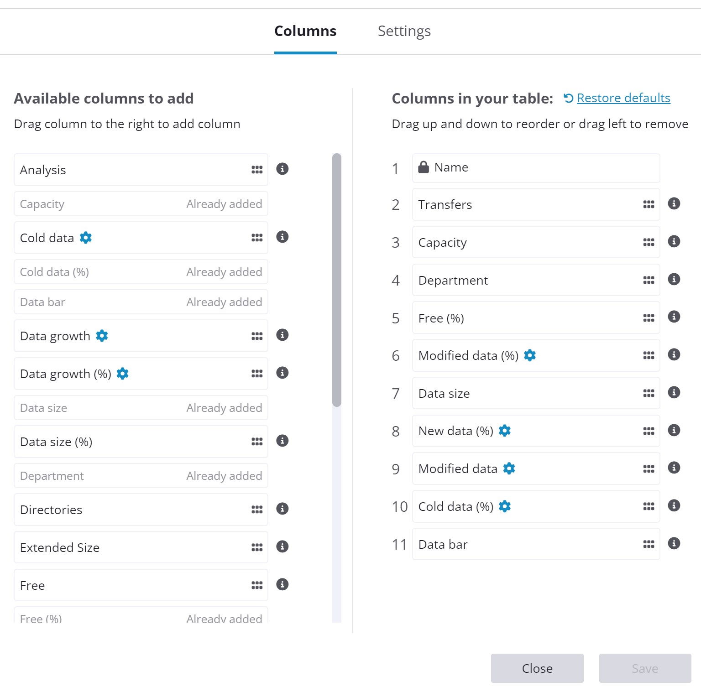Viewport: 701px width, 692px height.
Task: Click the gear icon beside Data growth (%)
Action: (123, 374)
